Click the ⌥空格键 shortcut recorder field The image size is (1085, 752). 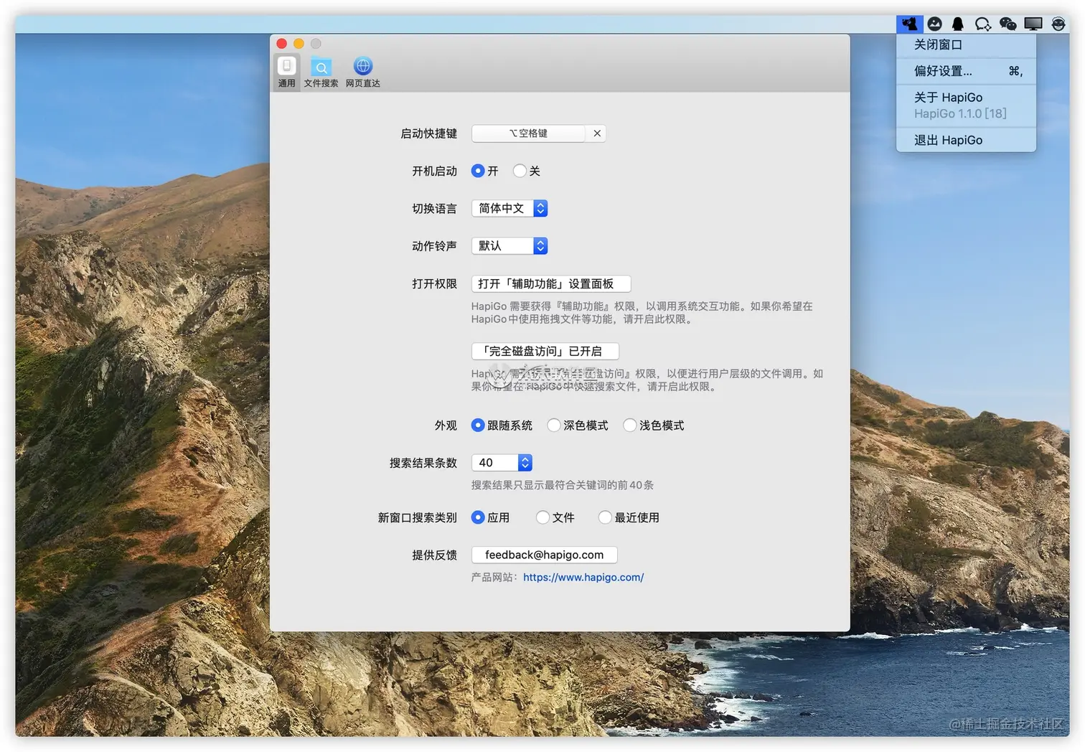(529, 133)
